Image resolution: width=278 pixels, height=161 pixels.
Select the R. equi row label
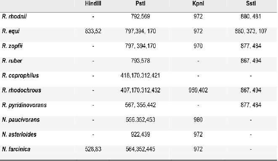click(x=11, y=32)
